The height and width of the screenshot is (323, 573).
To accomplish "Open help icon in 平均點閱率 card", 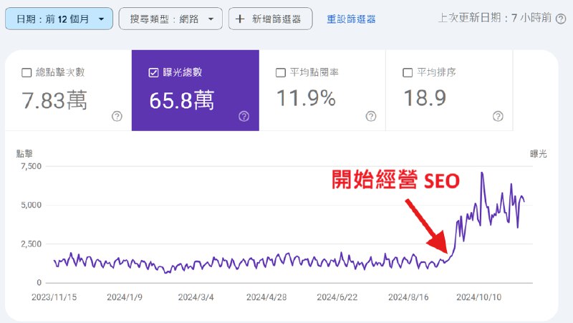I will (371, 116).
